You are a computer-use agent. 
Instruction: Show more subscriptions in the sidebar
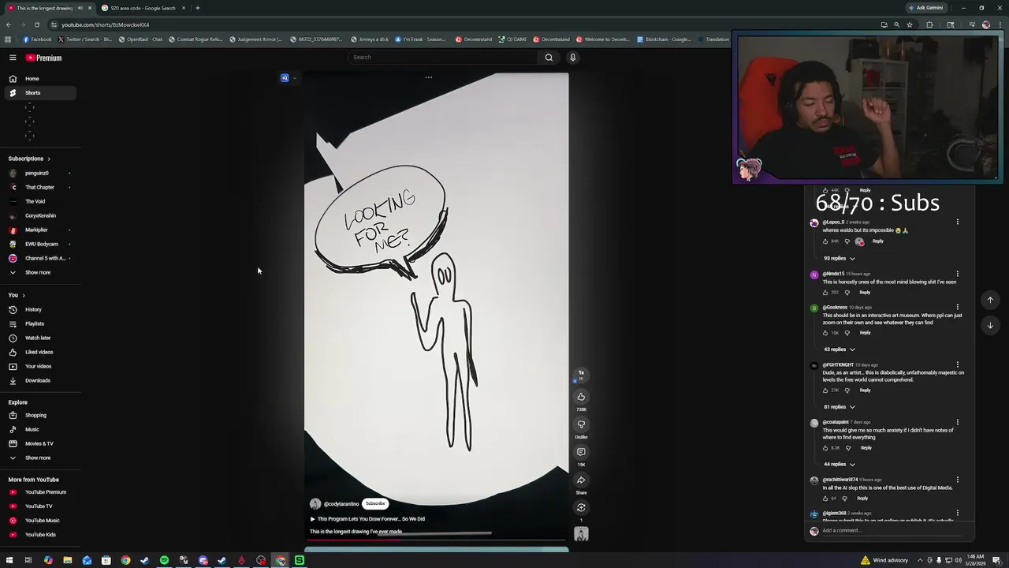pos(38,272)
